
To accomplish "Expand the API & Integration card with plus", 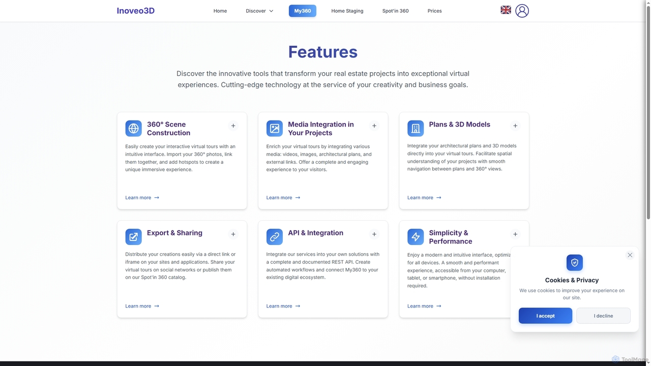I will (374, 234).
